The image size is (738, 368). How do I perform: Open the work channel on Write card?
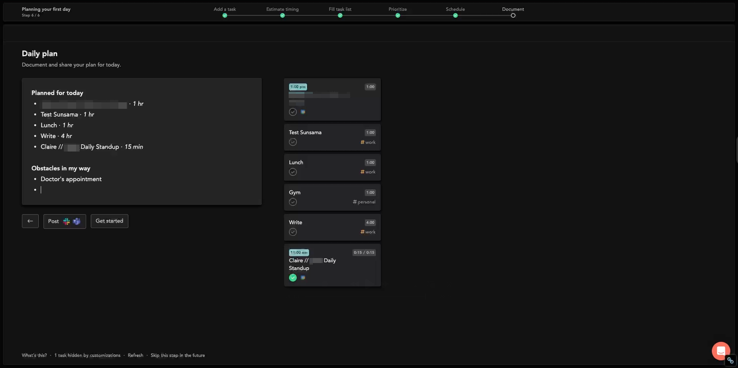coord(368,232)
